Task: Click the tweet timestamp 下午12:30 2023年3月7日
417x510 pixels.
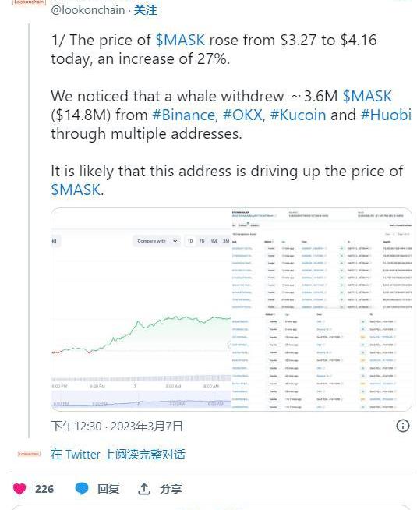Action: click(x=117, y=426)
